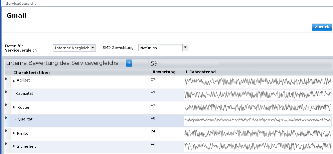Expand the Kosten tree node
The width and height of the screenshot is (333, 154).
click(x=14, y=107)
